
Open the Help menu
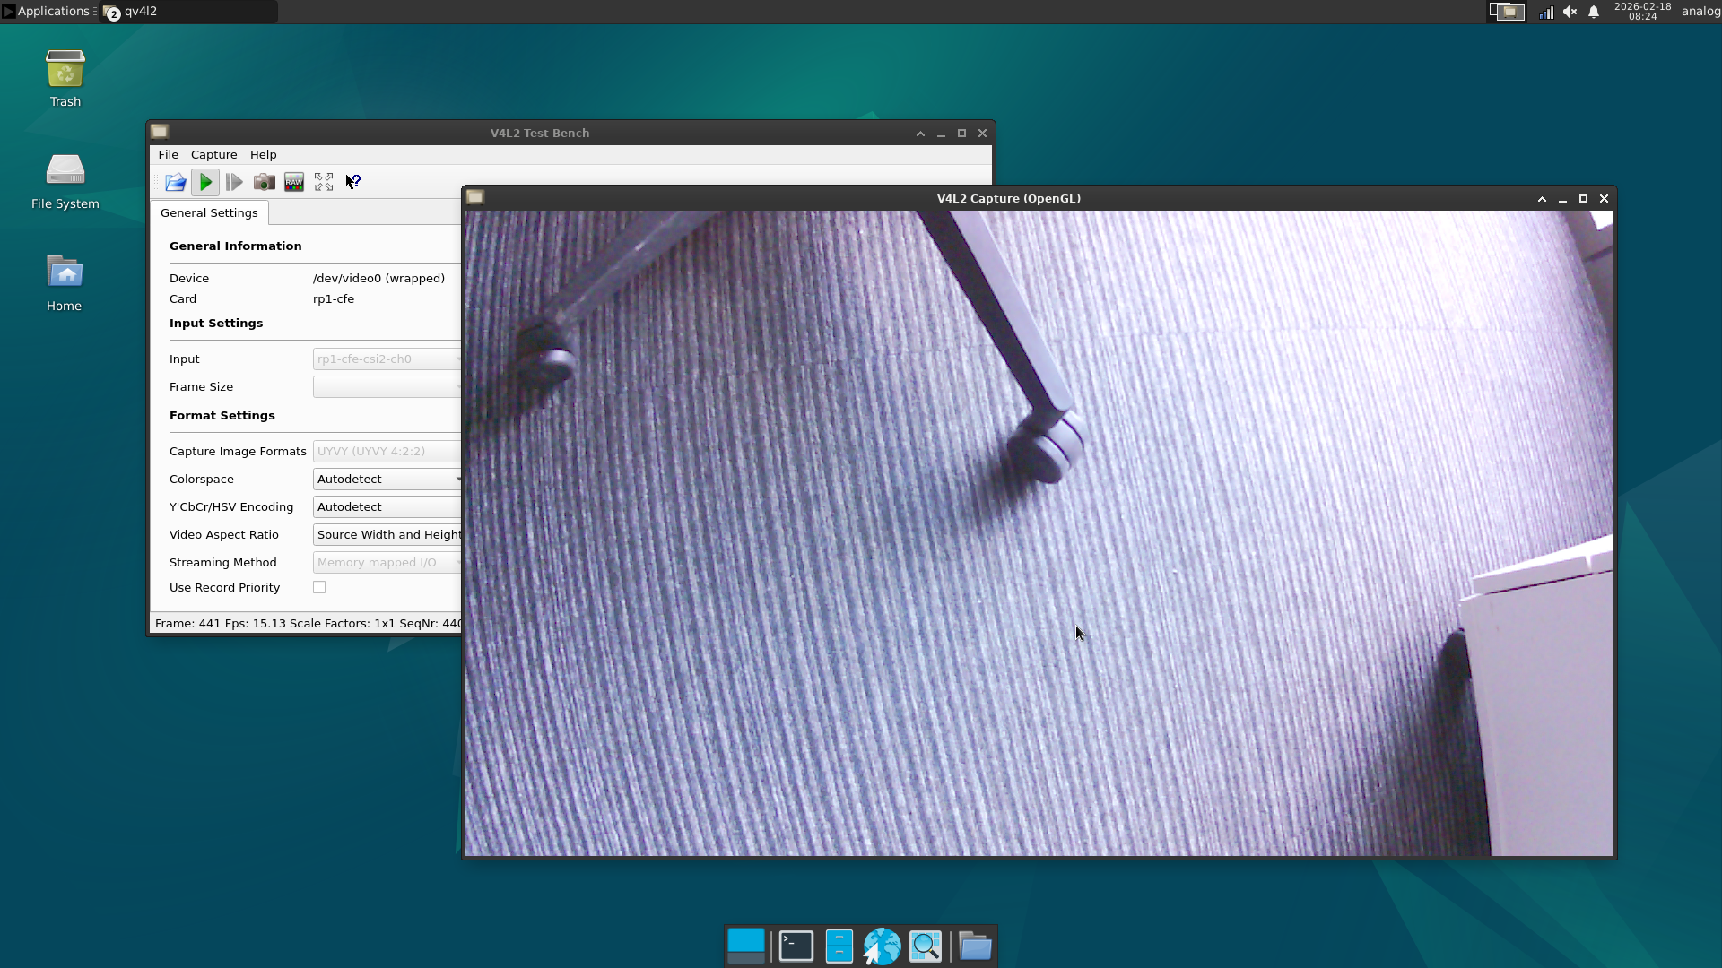(263, 154)
